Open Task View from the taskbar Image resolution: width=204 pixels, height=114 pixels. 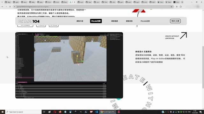tap(44, 112)
